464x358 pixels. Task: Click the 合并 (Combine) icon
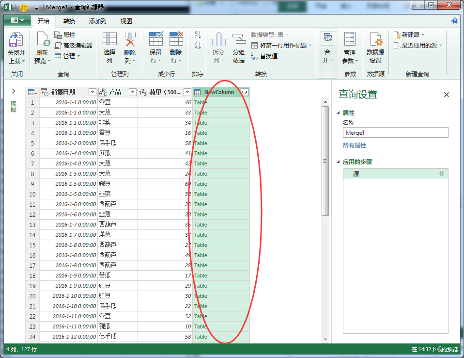click(x=327, y=38)
